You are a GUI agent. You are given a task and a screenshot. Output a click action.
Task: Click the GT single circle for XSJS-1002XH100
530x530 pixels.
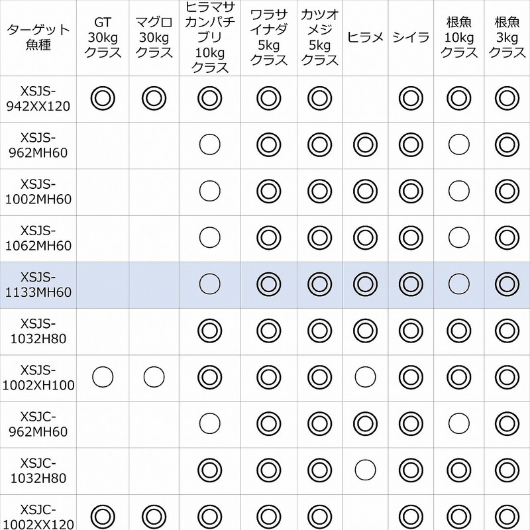coord(103,377)
